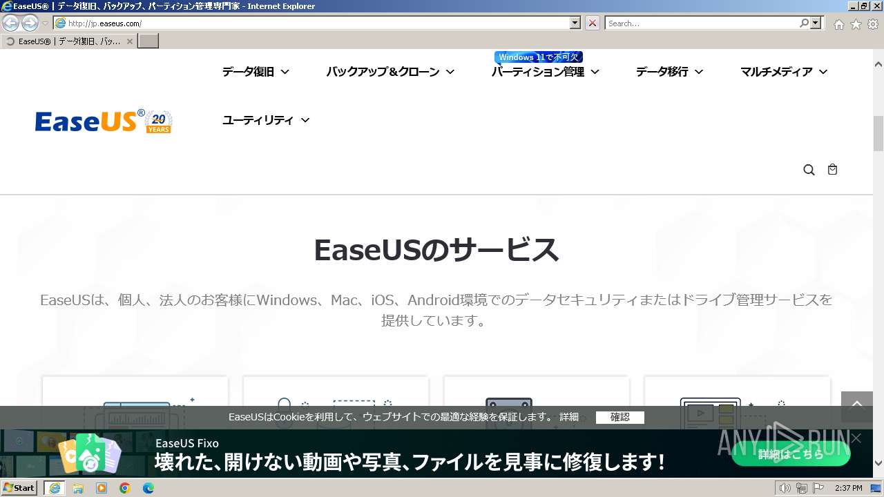Confirm cookies with the 確認 button
Screen dimensions: 884x497
tap(619, 417)
